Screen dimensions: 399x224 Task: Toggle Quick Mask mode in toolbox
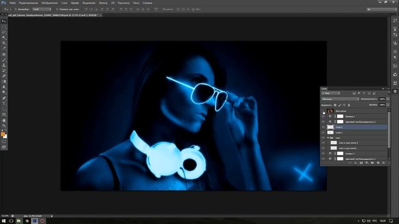tap(4, 142)
